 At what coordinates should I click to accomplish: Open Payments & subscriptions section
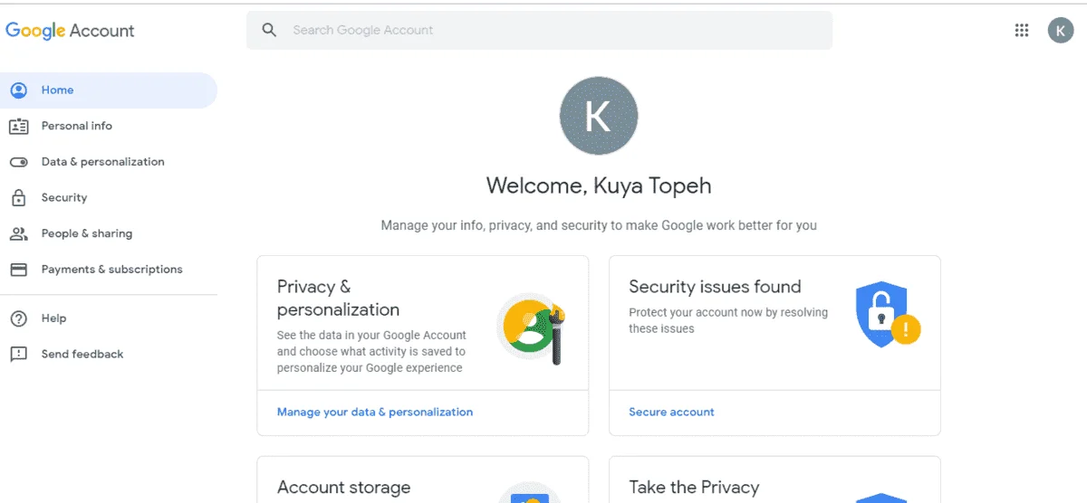[109, 270]
